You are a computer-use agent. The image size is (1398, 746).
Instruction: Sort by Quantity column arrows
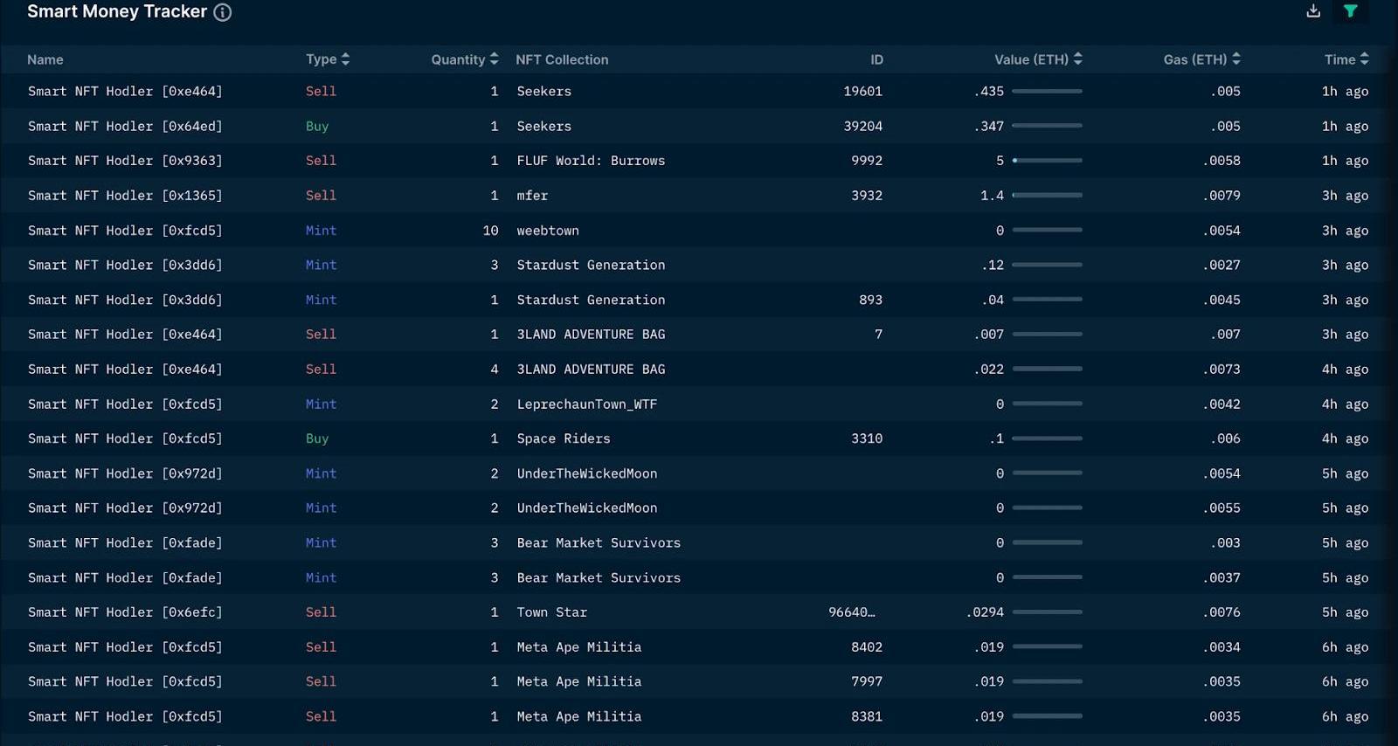click(494, 59)
